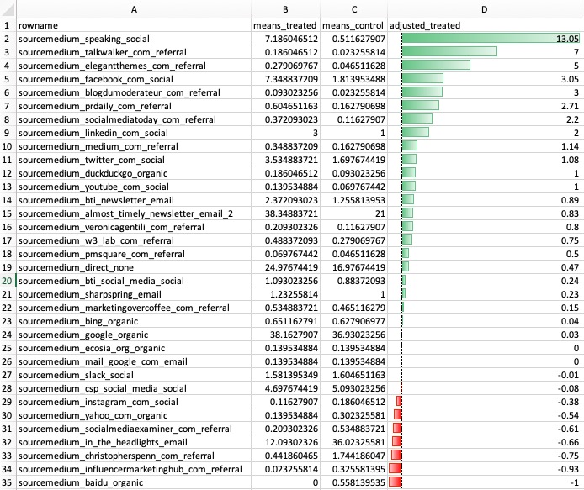Select cell sourcemedium_instagram_com_social

pos(134,402)
